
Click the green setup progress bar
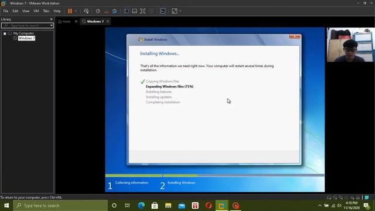[151, 175]
